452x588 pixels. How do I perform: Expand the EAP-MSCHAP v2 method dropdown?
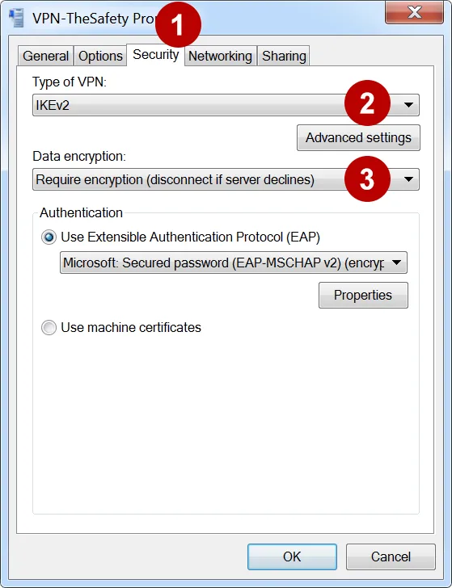234,262
